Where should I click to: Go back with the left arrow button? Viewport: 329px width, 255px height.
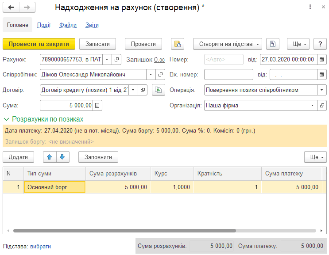coord(11,8)
